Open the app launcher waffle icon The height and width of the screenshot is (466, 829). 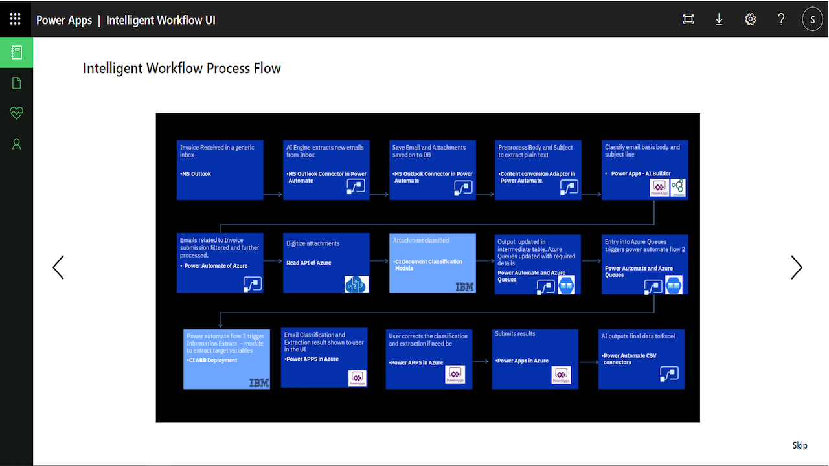pyautogui.click(x=16, y=19)
